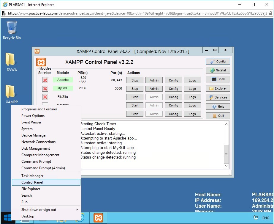Open MySQL Admin
This screenshot has height=224, width=274.
click(x=154, y=89)
